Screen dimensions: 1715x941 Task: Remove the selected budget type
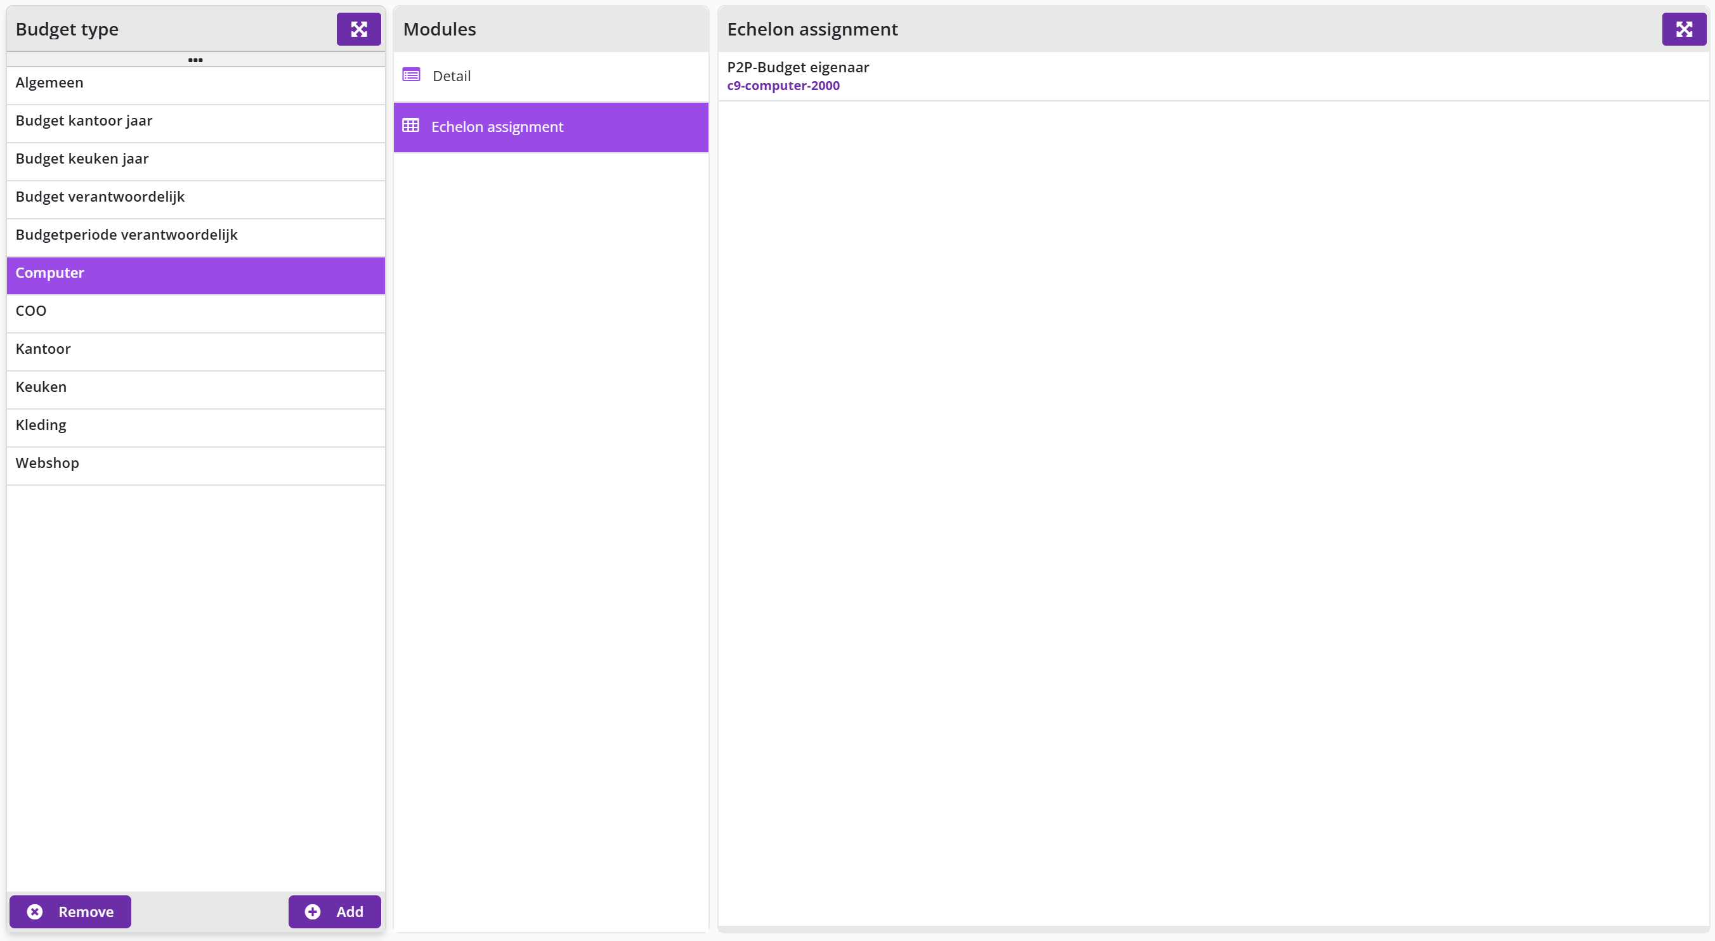(x=70, y=911)
